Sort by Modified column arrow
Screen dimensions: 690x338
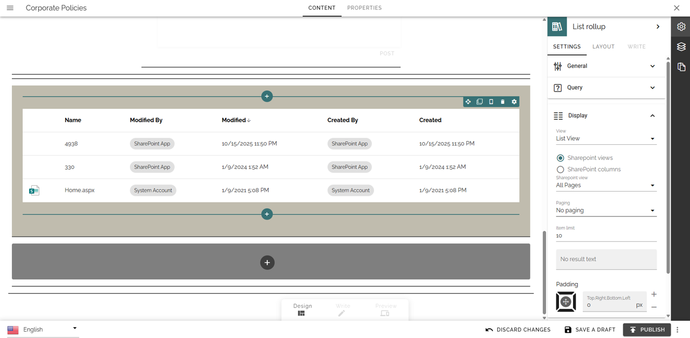pos(249,121)
